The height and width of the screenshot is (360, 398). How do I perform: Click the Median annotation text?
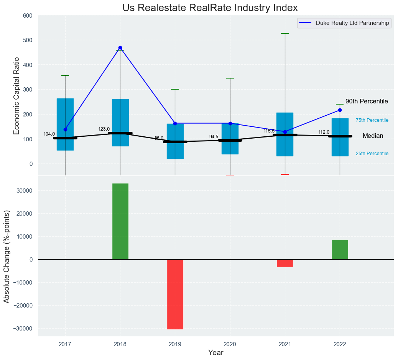373,136
